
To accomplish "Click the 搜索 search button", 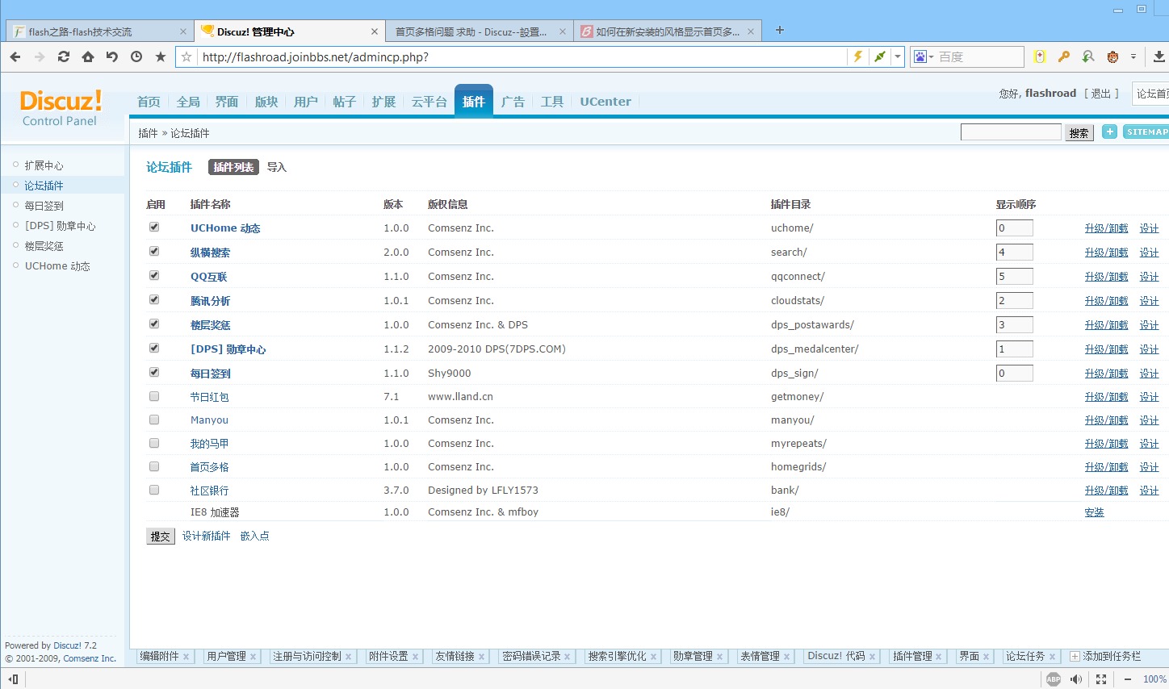I will tap(1079, 132).
